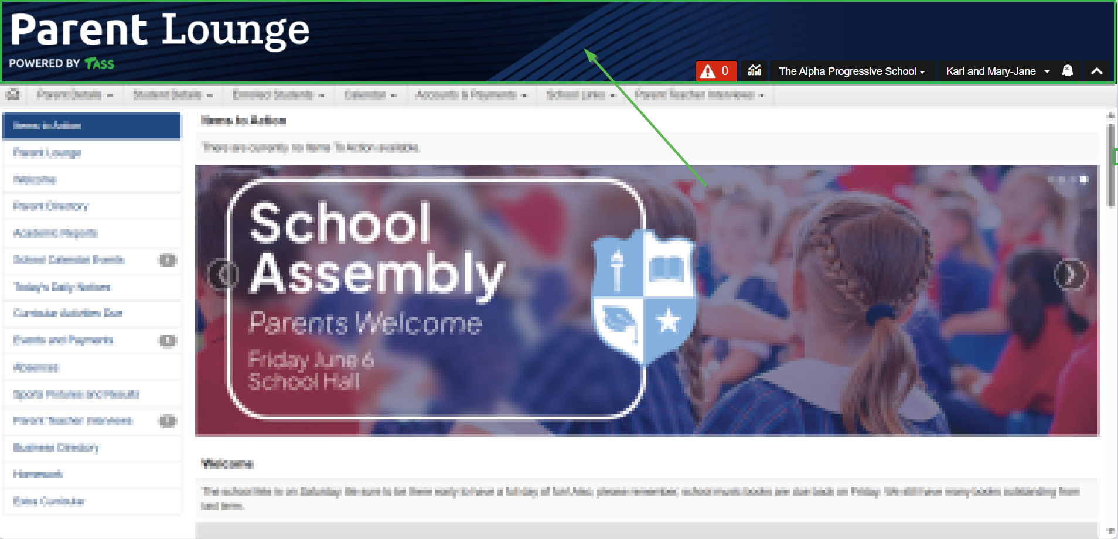Click the notification bell icon
Screen dimensions: 1118x539
coord(1068,71)
